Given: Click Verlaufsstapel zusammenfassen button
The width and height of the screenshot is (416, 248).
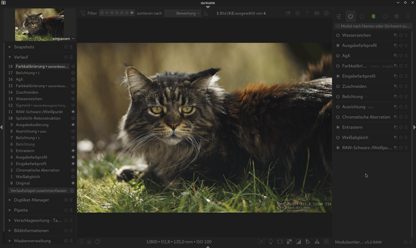Looking at the screenshot, I should coord(39,191).
